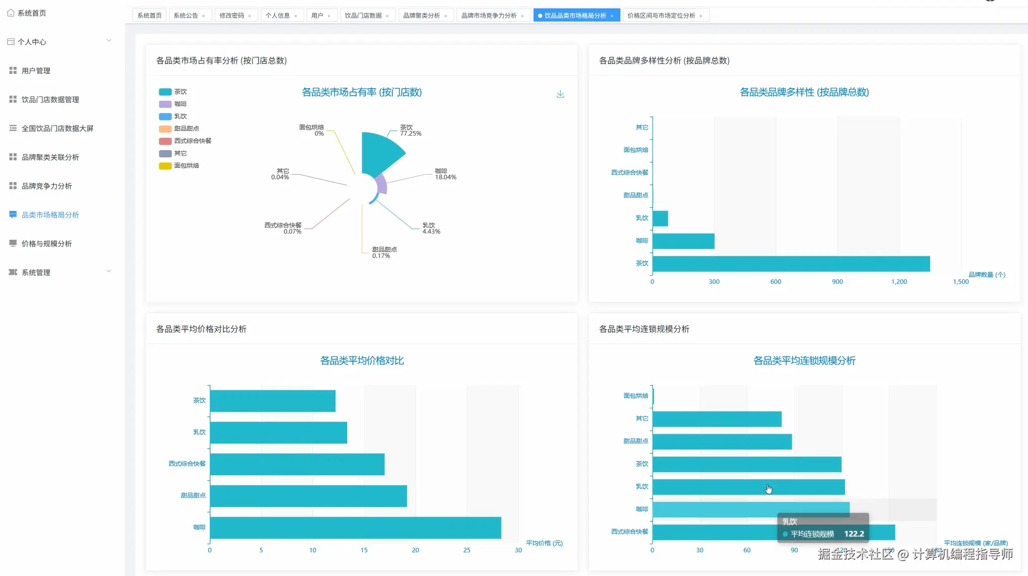Click the 全国饮品门店数据大屏 list icon
Viewport: 1028px width, 576px height.
(x=13, y=128)
